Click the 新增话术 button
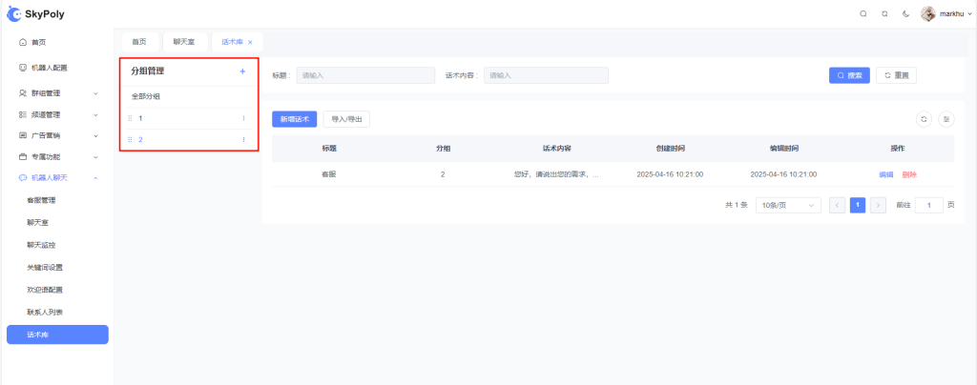 (293, 119)
